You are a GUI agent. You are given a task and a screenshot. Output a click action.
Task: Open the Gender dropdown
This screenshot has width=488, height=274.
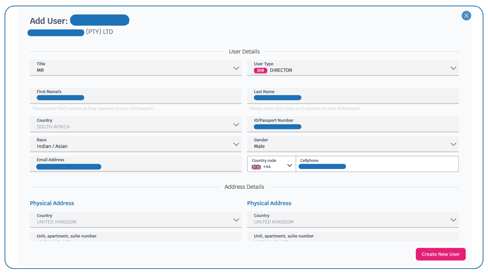(353, 144)
